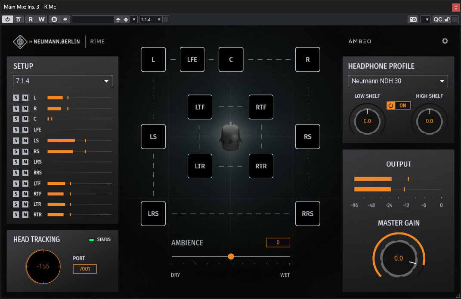Click the camera snapshot icon
The height and width of the screenshot is (299, 461).
(413, 19)
